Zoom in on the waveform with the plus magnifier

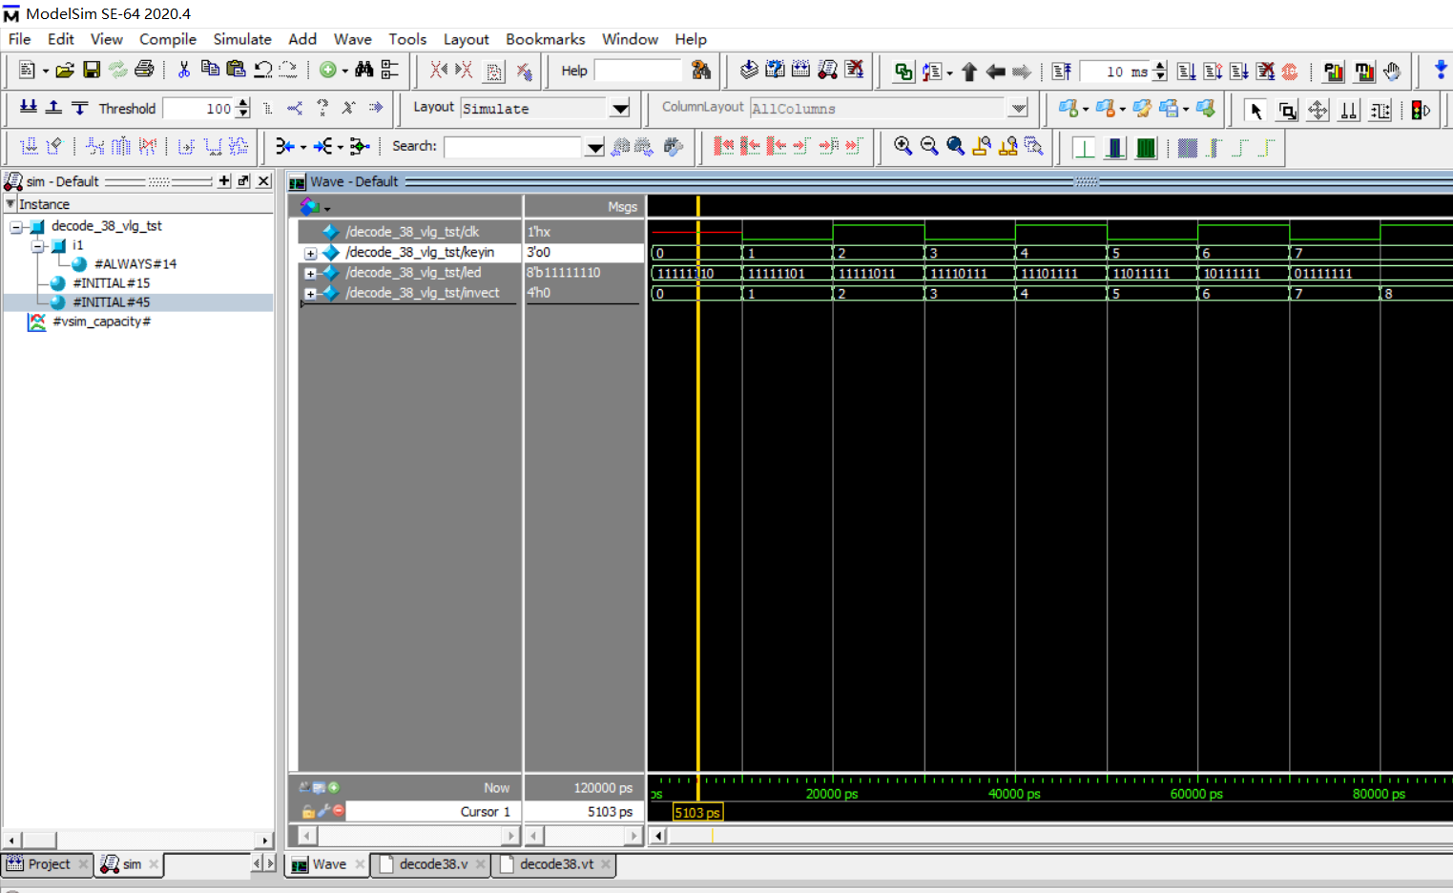(x=903, y=146)
